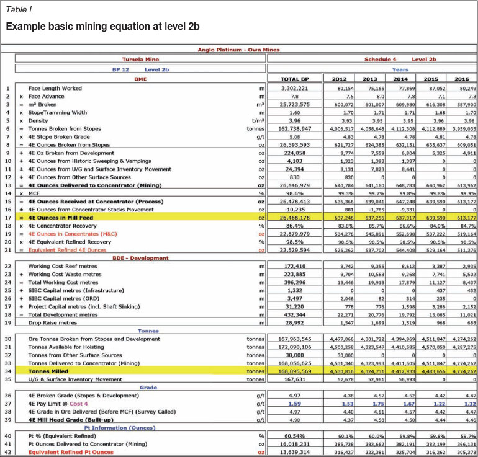The image size is (478, 457).
Task: Click the Face Length Worked total 3,302,221
Action: (x=295, y=88)
